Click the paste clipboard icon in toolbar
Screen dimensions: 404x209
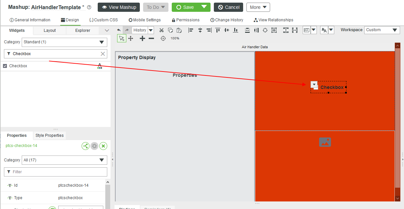179,30
